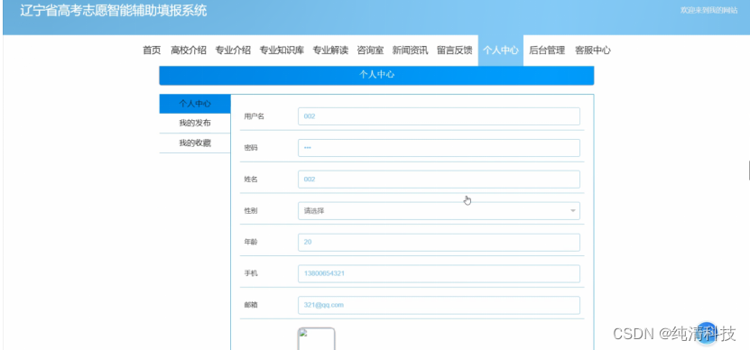This screenshot has height=350, width=750.
Task: Select 个人中心 tab in left sidebar
Action: point(195,104)
